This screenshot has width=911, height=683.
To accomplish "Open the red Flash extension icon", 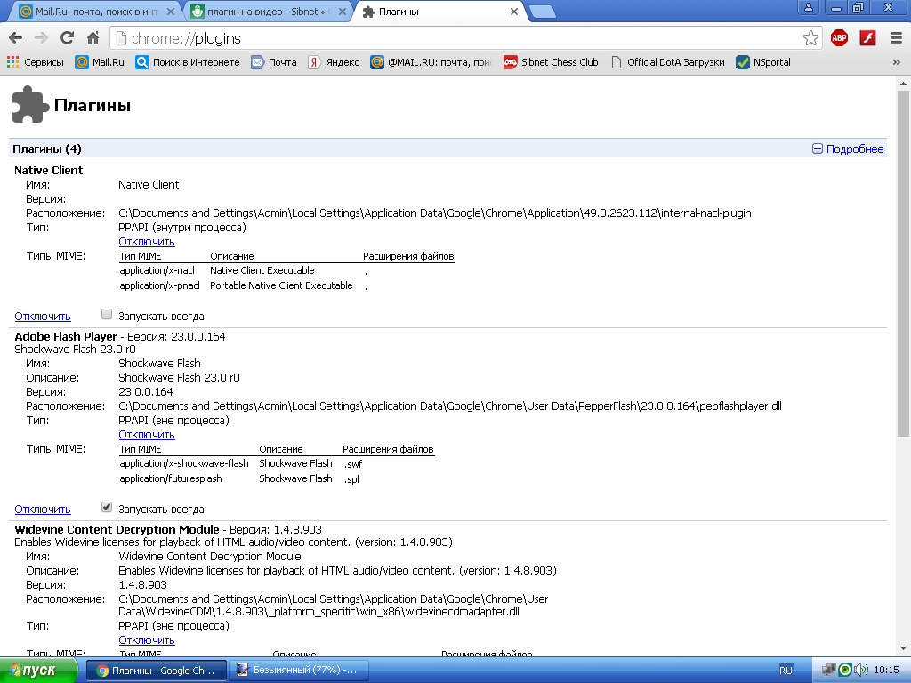I will (x=867, y=38).
